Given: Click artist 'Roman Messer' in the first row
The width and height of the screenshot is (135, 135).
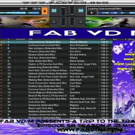Looking at the screenshot, I should [x=79, y=42].
